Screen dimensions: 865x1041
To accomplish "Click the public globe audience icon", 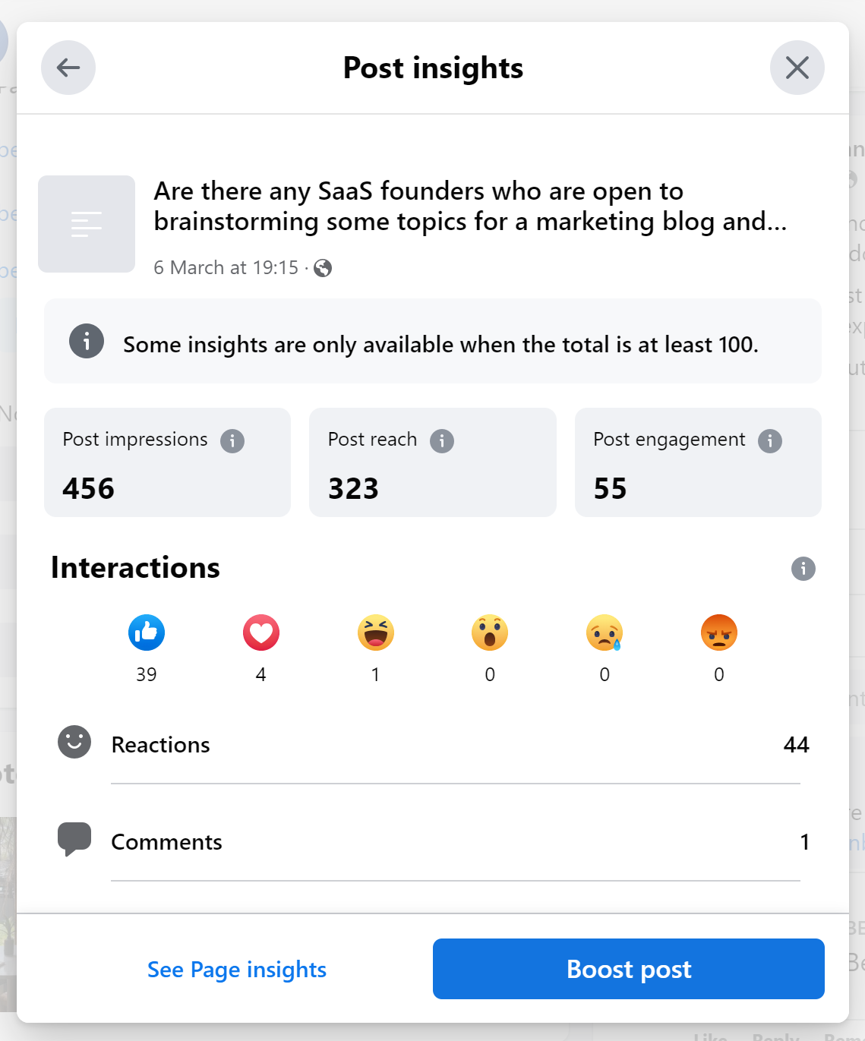I will pyautogui.click(x=323, y=268).
